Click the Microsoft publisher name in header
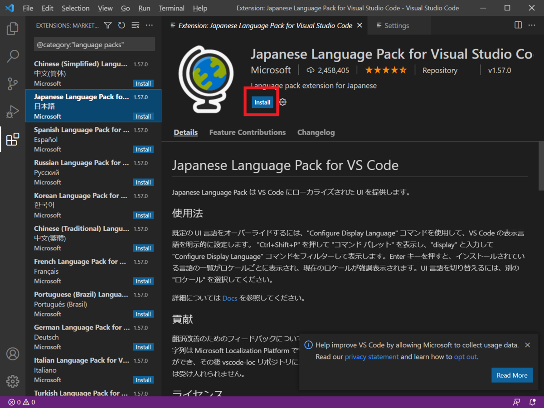 (x=271, y=70)
